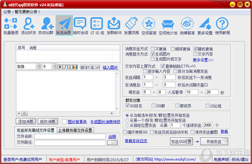Check the 循环使用QQ option
The height and width of the screenshot is (164, 252).
pyautogui.click(x=125, y=132)
